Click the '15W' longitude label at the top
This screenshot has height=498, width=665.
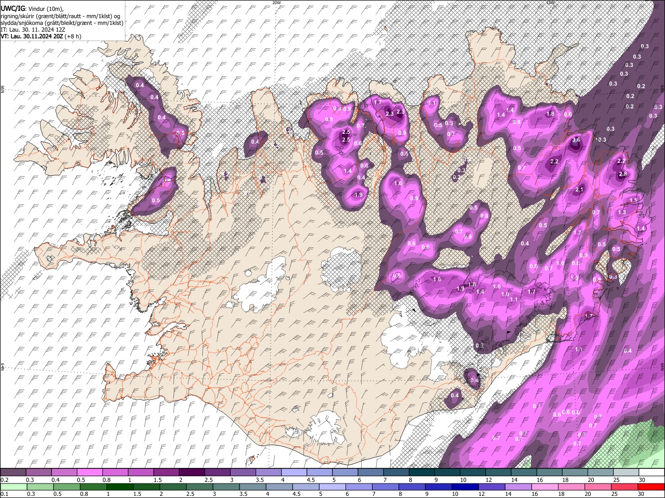551,3
